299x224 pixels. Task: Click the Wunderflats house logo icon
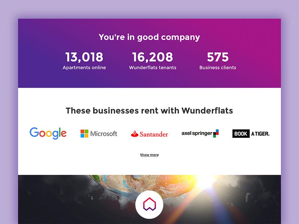coord(149,204)
